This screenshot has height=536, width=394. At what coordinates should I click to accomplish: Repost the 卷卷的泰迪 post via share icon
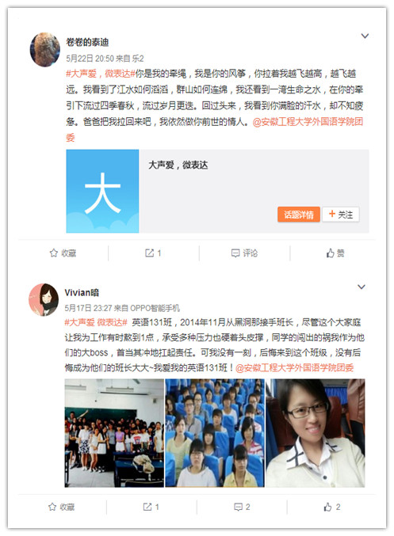153,253
